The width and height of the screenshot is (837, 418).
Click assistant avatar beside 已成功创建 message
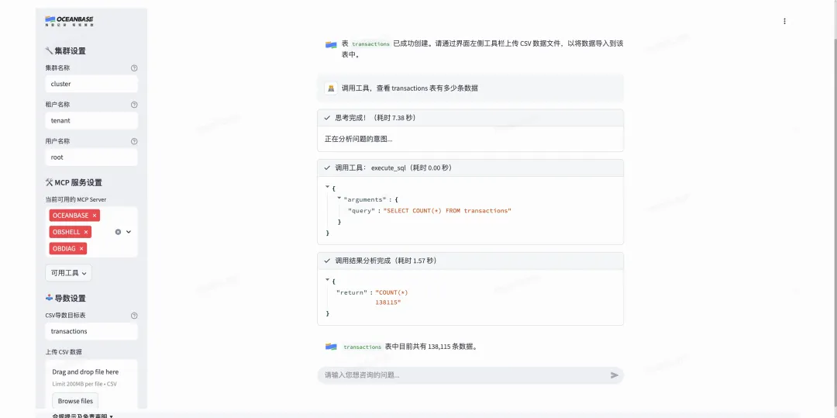click(x=331, y=44)
